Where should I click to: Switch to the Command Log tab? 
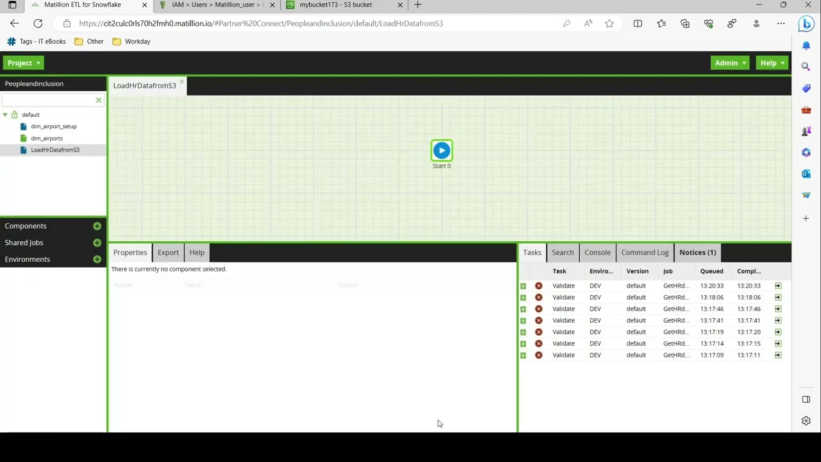[645, 253]
